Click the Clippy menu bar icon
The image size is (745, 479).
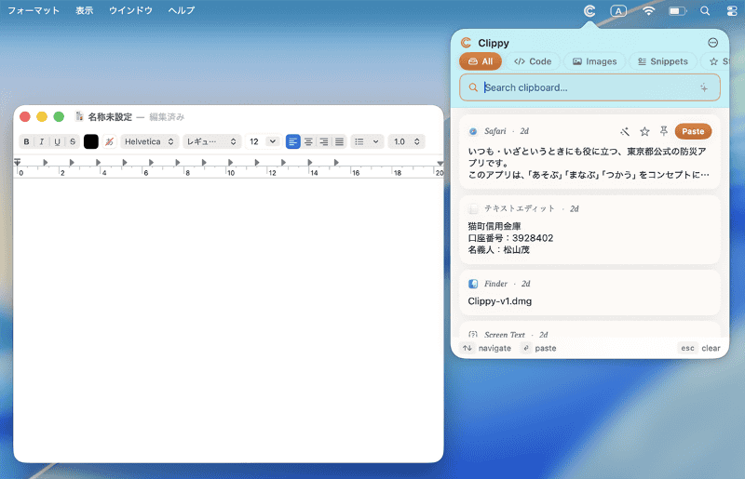pyautogui.click(x=589, y=10)
